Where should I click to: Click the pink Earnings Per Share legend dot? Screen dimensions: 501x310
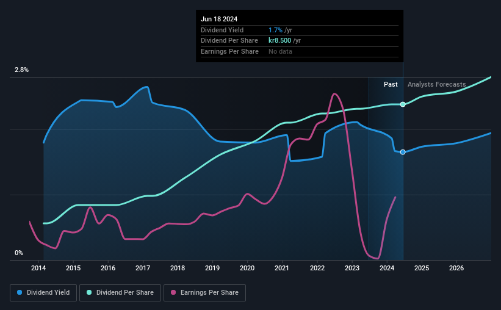pos(173,292)
